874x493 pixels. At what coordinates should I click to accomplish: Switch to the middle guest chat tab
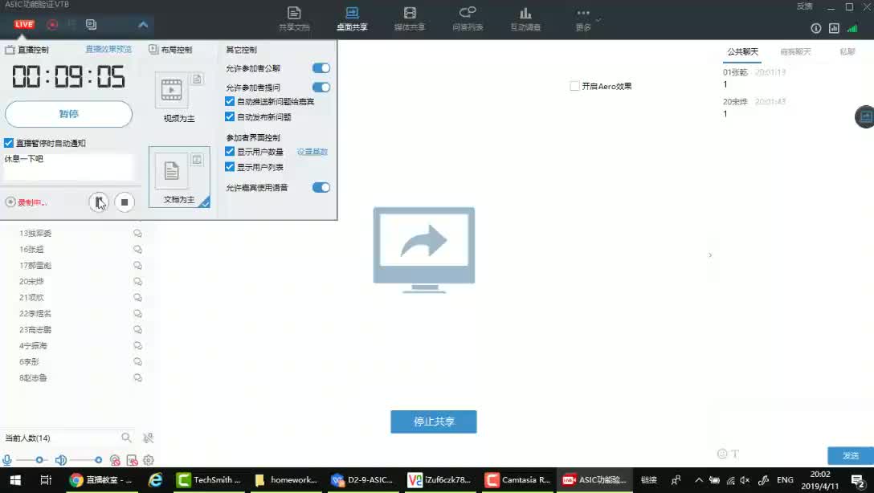coord(795,52)
